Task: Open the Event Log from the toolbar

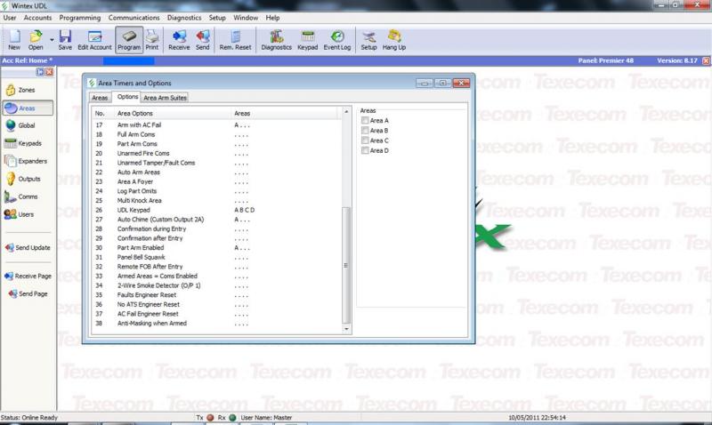Action: coord(336,40)
